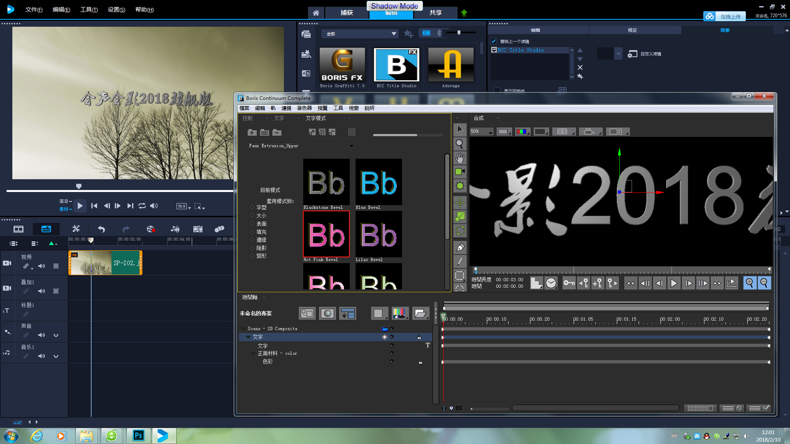This screenshot has width=790, height=444.
Task: Click the Windows Start button
Action: [11, 436]
